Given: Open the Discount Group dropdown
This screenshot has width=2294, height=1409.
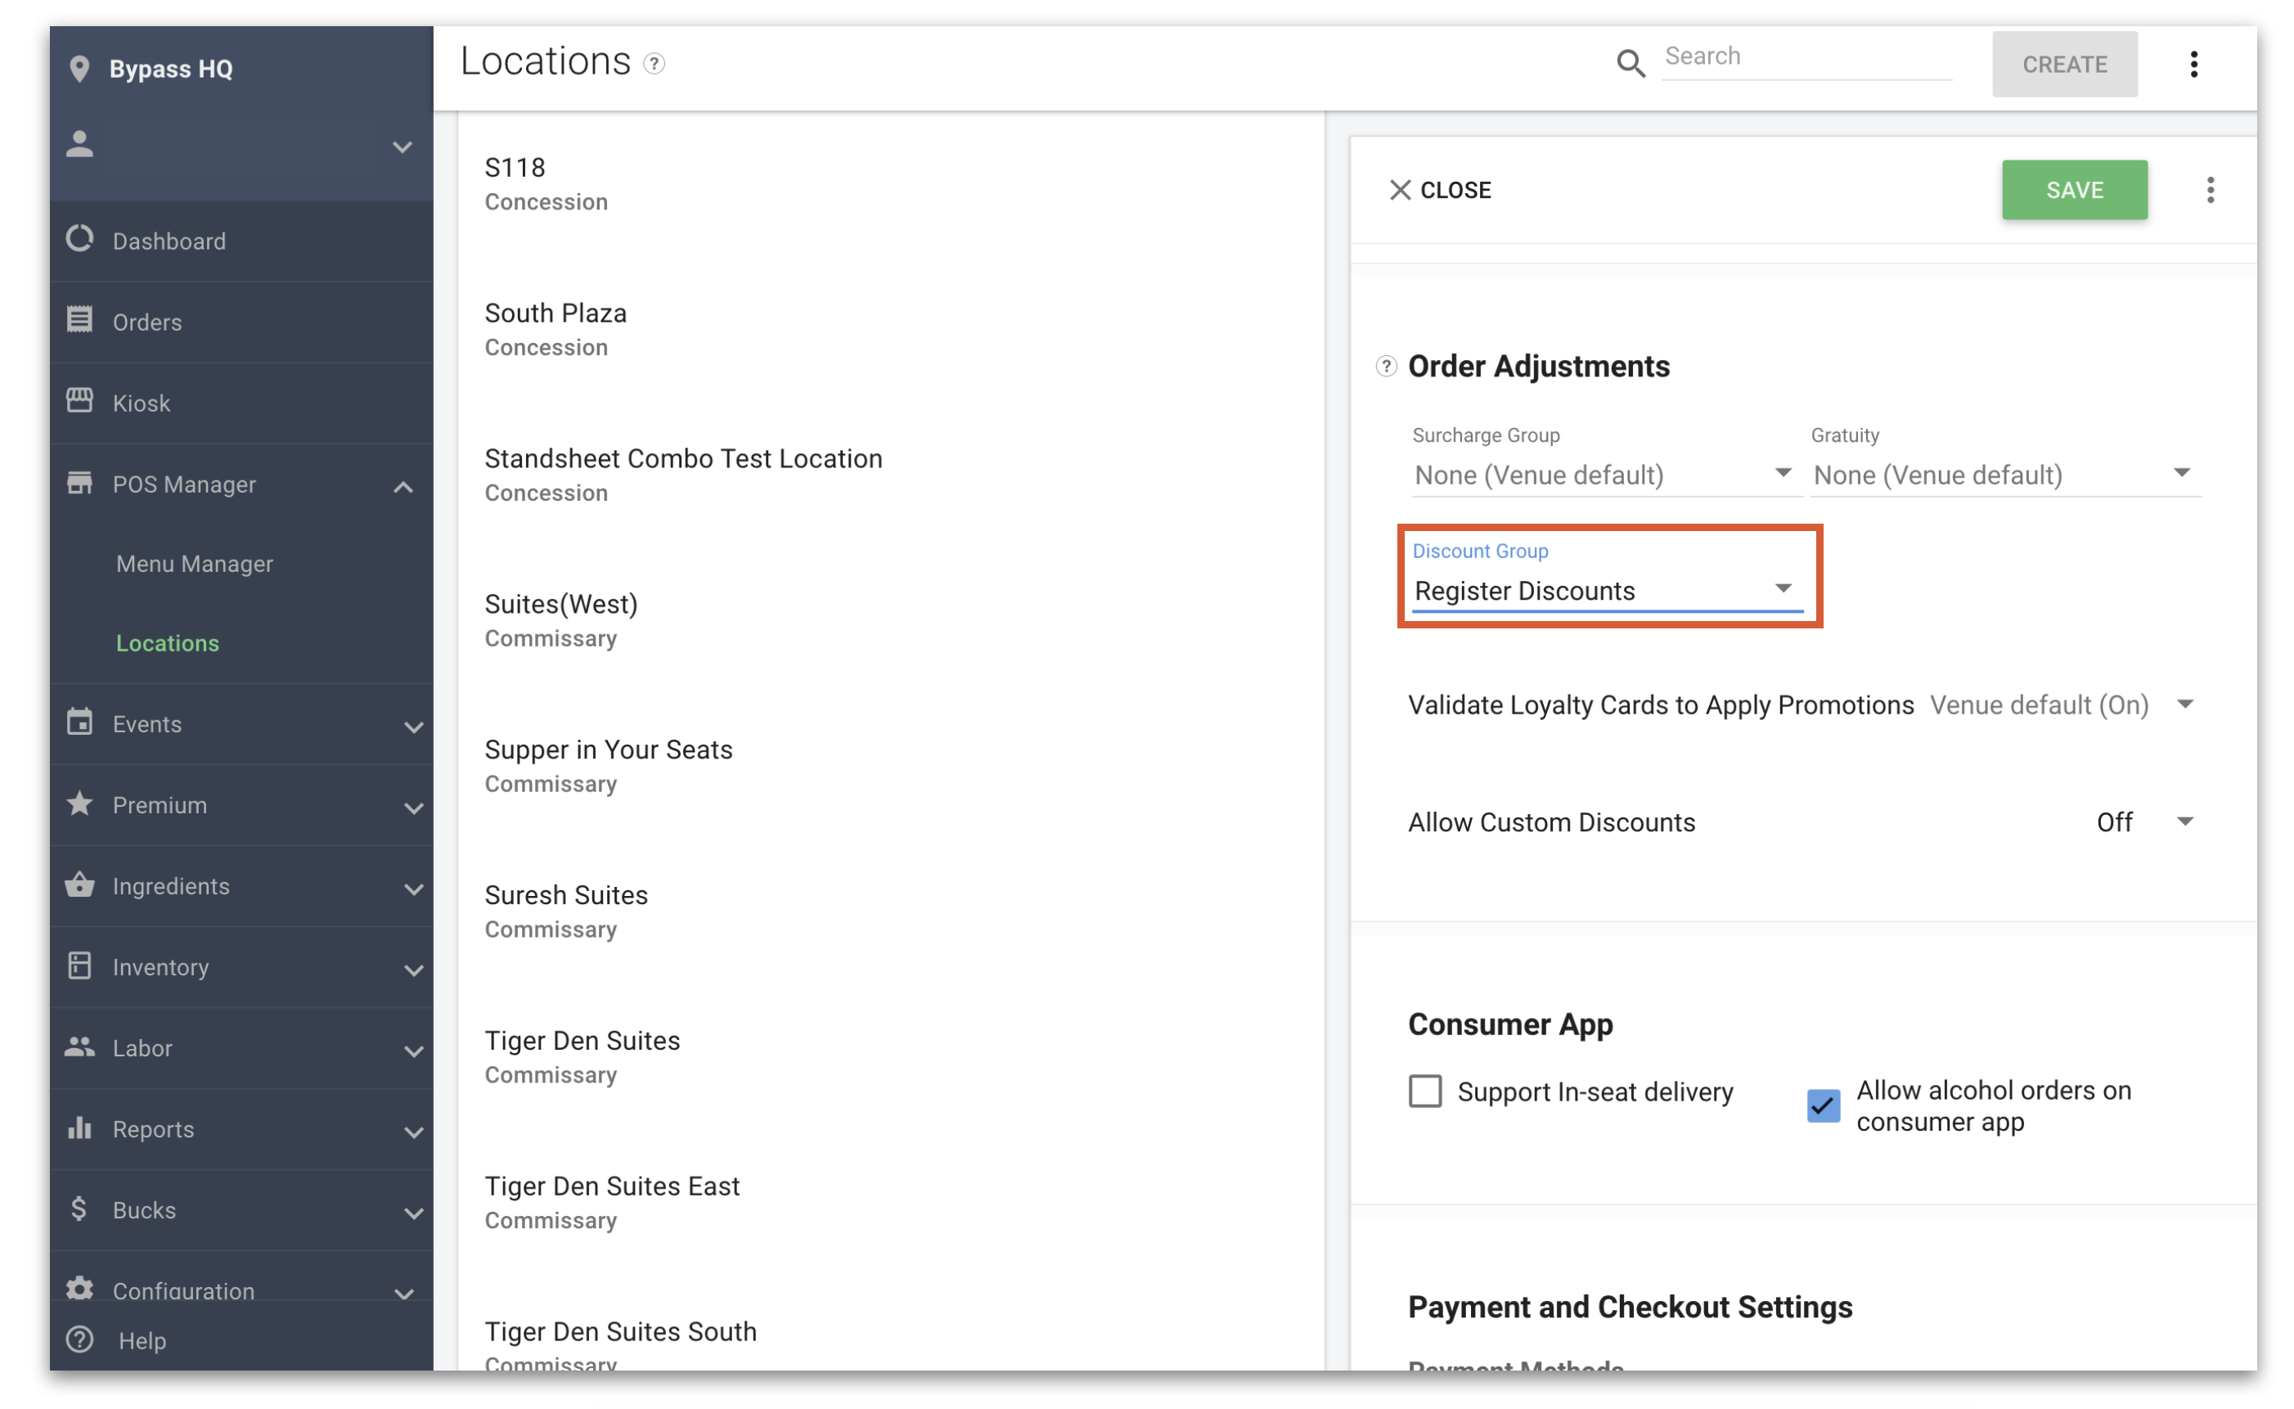Looking at the screenshot, I should pyautogui.click(x=1606, y=591).
